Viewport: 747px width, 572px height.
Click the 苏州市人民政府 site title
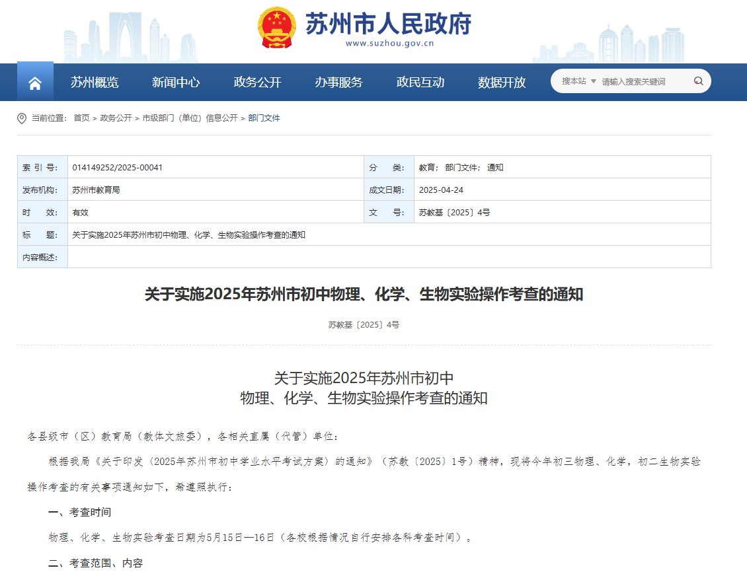point(388,24)
